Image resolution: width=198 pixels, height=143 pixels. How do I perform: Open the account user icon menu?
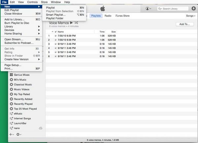(148, 9)
